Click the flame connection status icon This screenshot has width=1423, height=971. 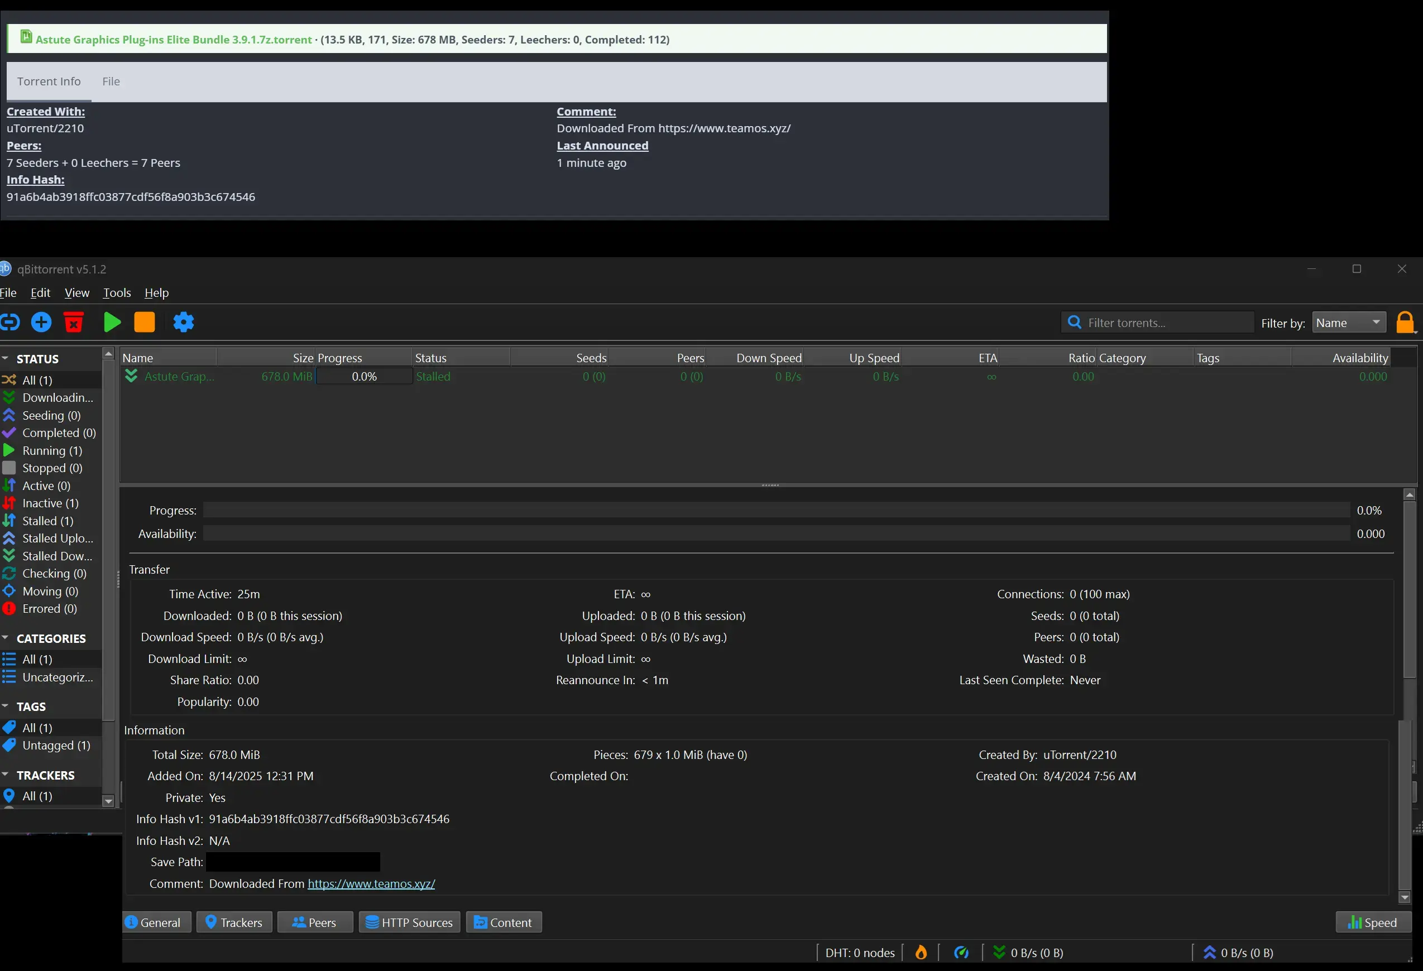point(921,953)
